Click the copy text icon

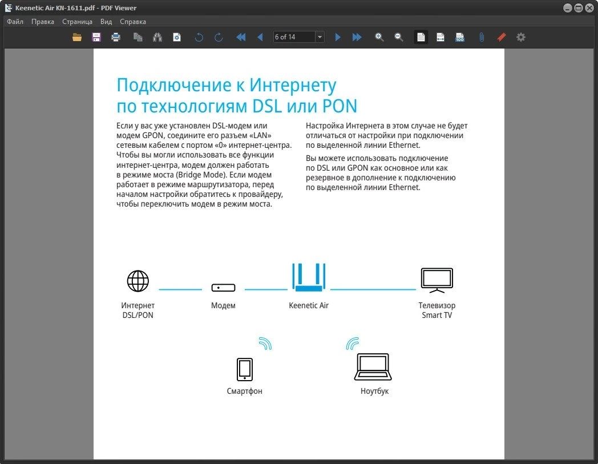pyautogui.click(x=138, y=37)
